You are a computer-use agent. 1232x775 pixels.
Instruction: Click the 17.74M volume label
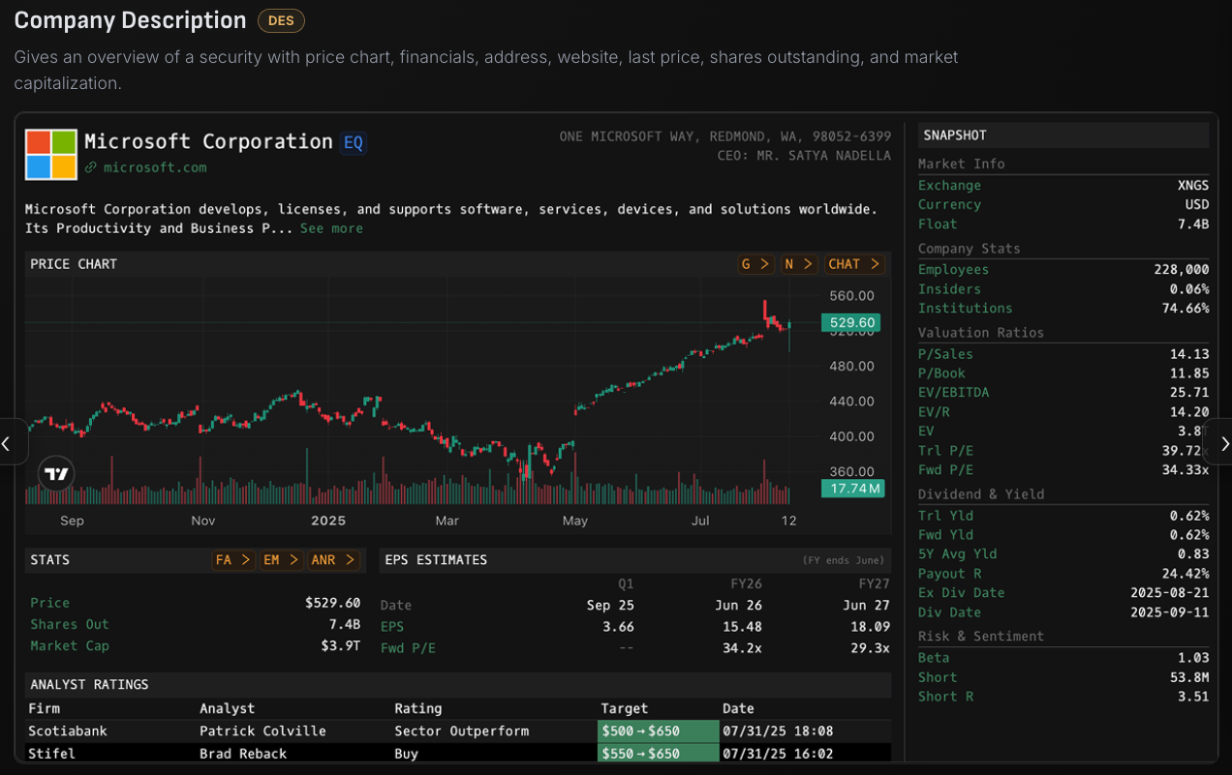click(x=852, y=489)
